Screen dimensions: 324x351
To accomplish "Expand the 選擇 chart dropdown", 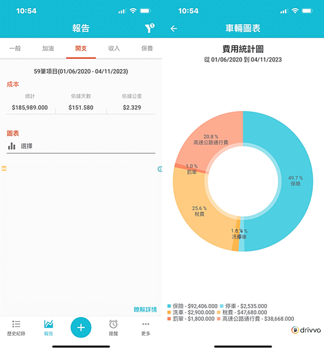I will tap(81, 146).
